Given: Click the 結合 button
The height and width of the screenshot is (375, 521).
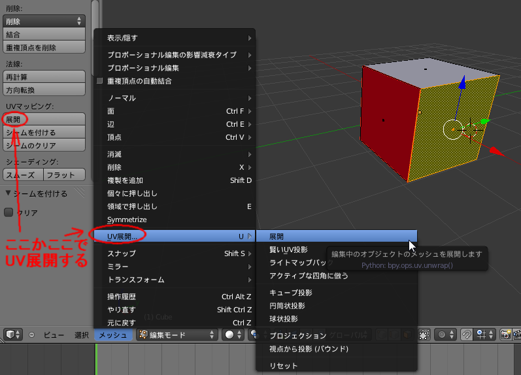Looking at the screenshot, I should tap(44, 34).
